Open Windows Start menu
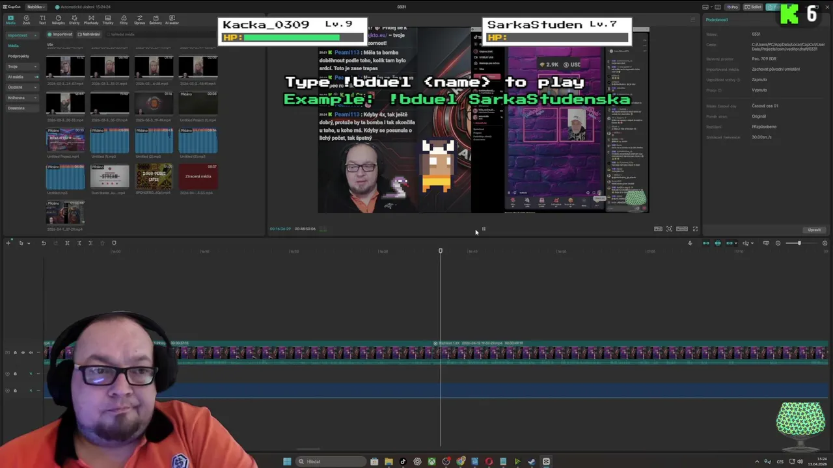The width and height of the screenshot is (833, 468). coord(287,461)
